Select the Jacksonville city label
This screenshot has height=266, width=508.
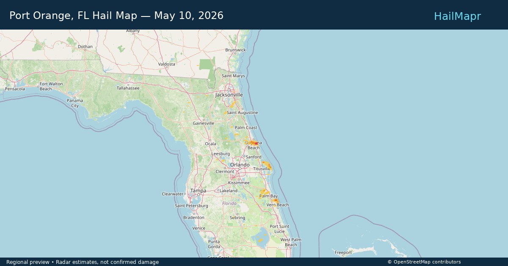229,95
